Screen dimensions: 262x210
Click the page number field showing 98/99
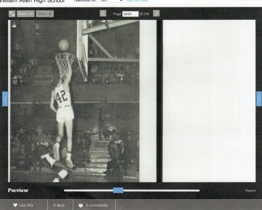pos(130,14)
